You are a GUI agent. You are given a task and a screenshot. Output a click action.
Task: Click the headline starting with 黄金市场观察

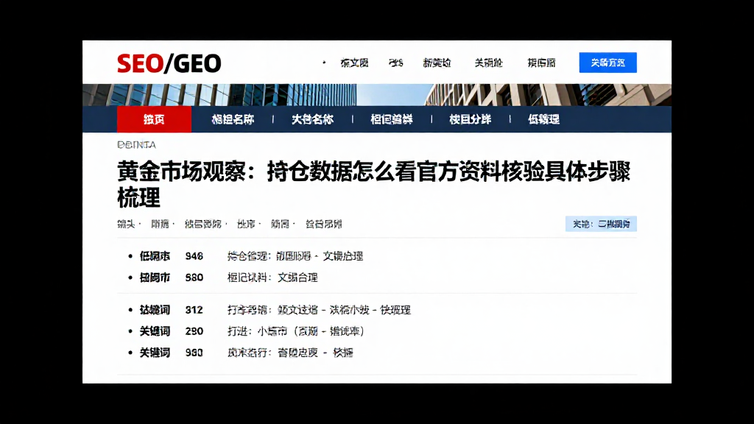[x=373, y=184]
